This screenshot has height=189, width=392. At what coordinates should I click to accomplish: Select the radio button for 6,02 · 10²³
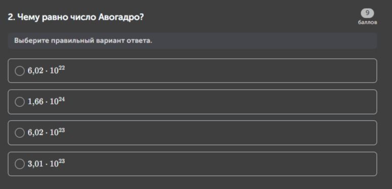click(x=20, y=133)
